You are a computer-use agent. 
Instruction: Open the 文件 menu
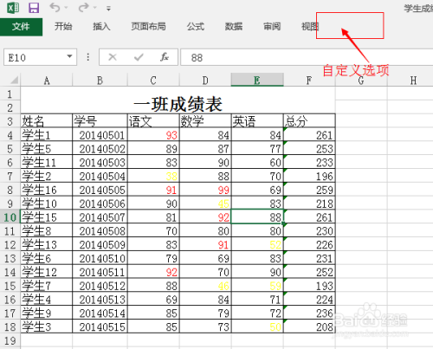coord(21,27)
